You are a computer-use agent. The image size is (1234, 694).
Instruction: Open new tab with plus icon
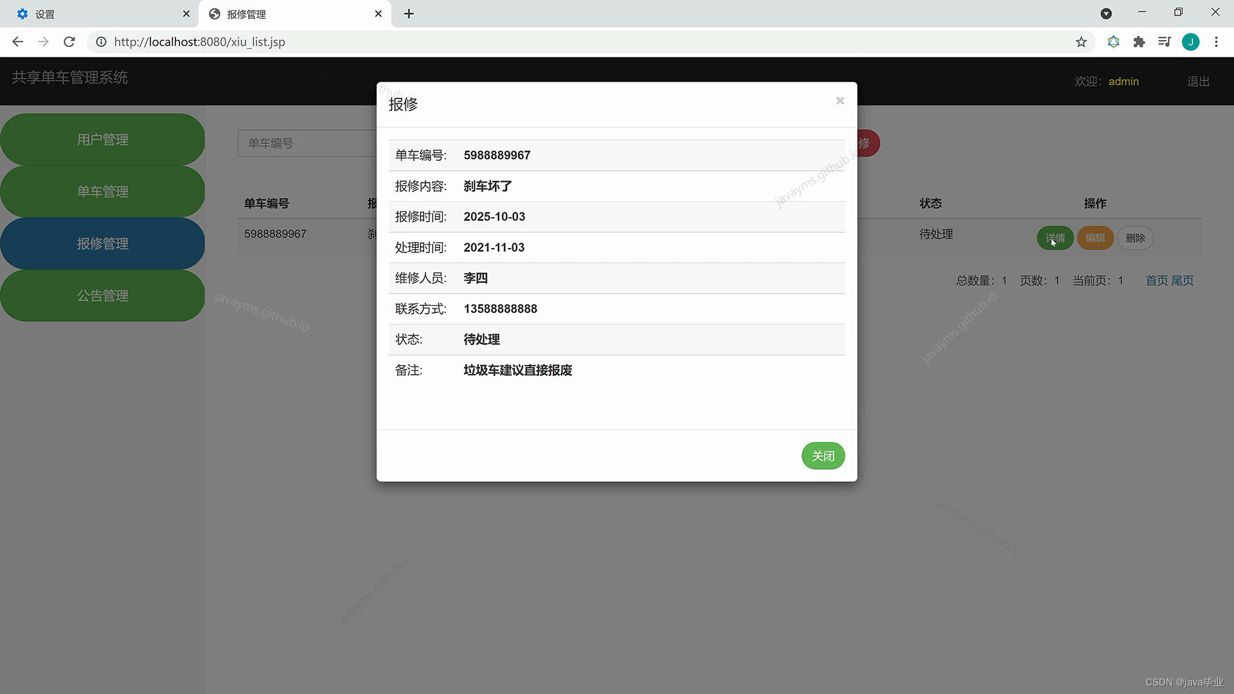[x=409, y=13]
